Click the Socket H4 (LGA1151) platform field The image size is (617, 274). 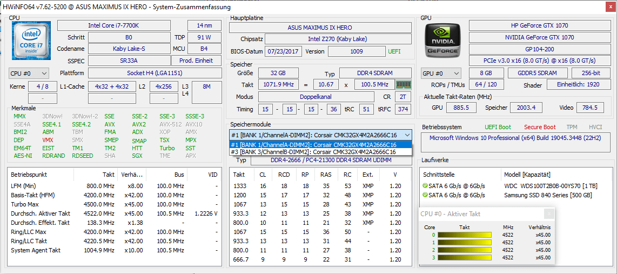(155, 73)
